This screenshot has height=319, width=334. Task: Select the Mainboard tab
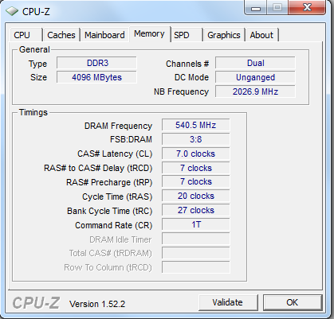coord(104,35)
